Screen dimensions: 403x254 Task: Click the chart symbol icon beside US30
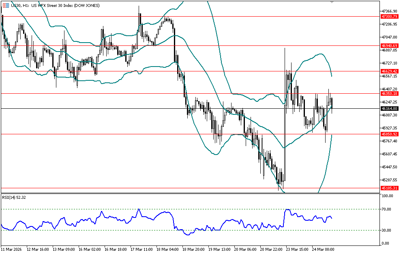tap(5, 5)
